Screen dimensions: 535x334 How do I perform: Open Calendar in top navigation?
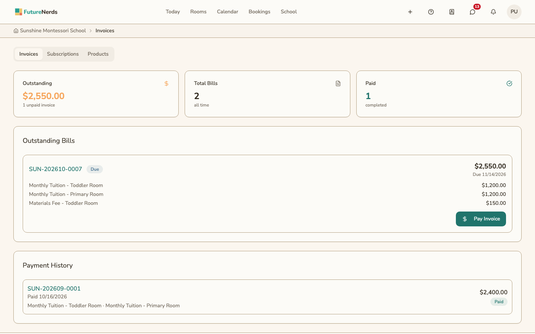pyautogui.click(x=227, y=12)
